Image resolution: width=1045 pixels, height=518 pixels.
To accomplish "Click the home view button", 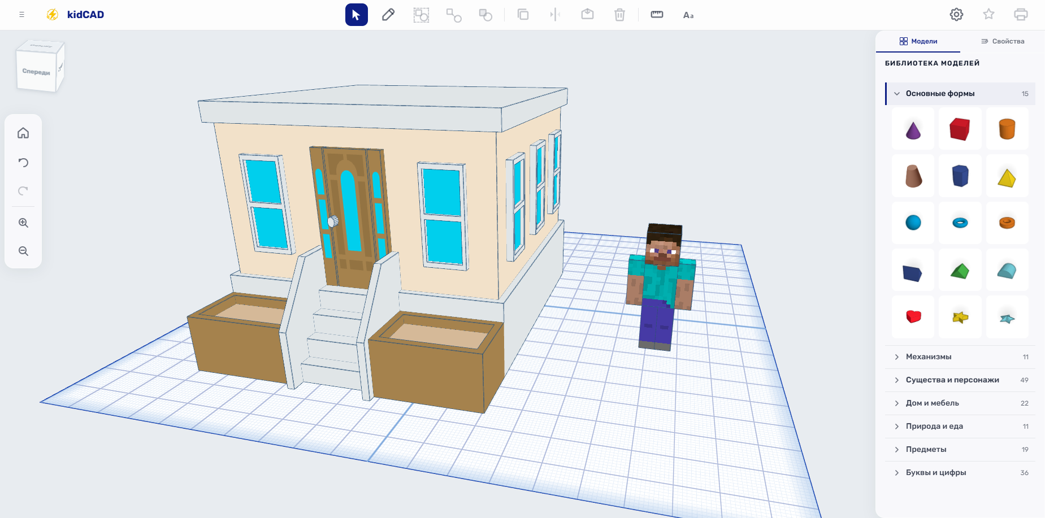I will point(23,133).
